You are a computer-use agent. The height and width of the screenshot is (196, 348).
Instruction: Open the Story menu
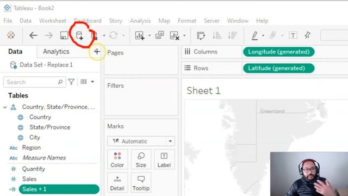click(x=116, y=21)
